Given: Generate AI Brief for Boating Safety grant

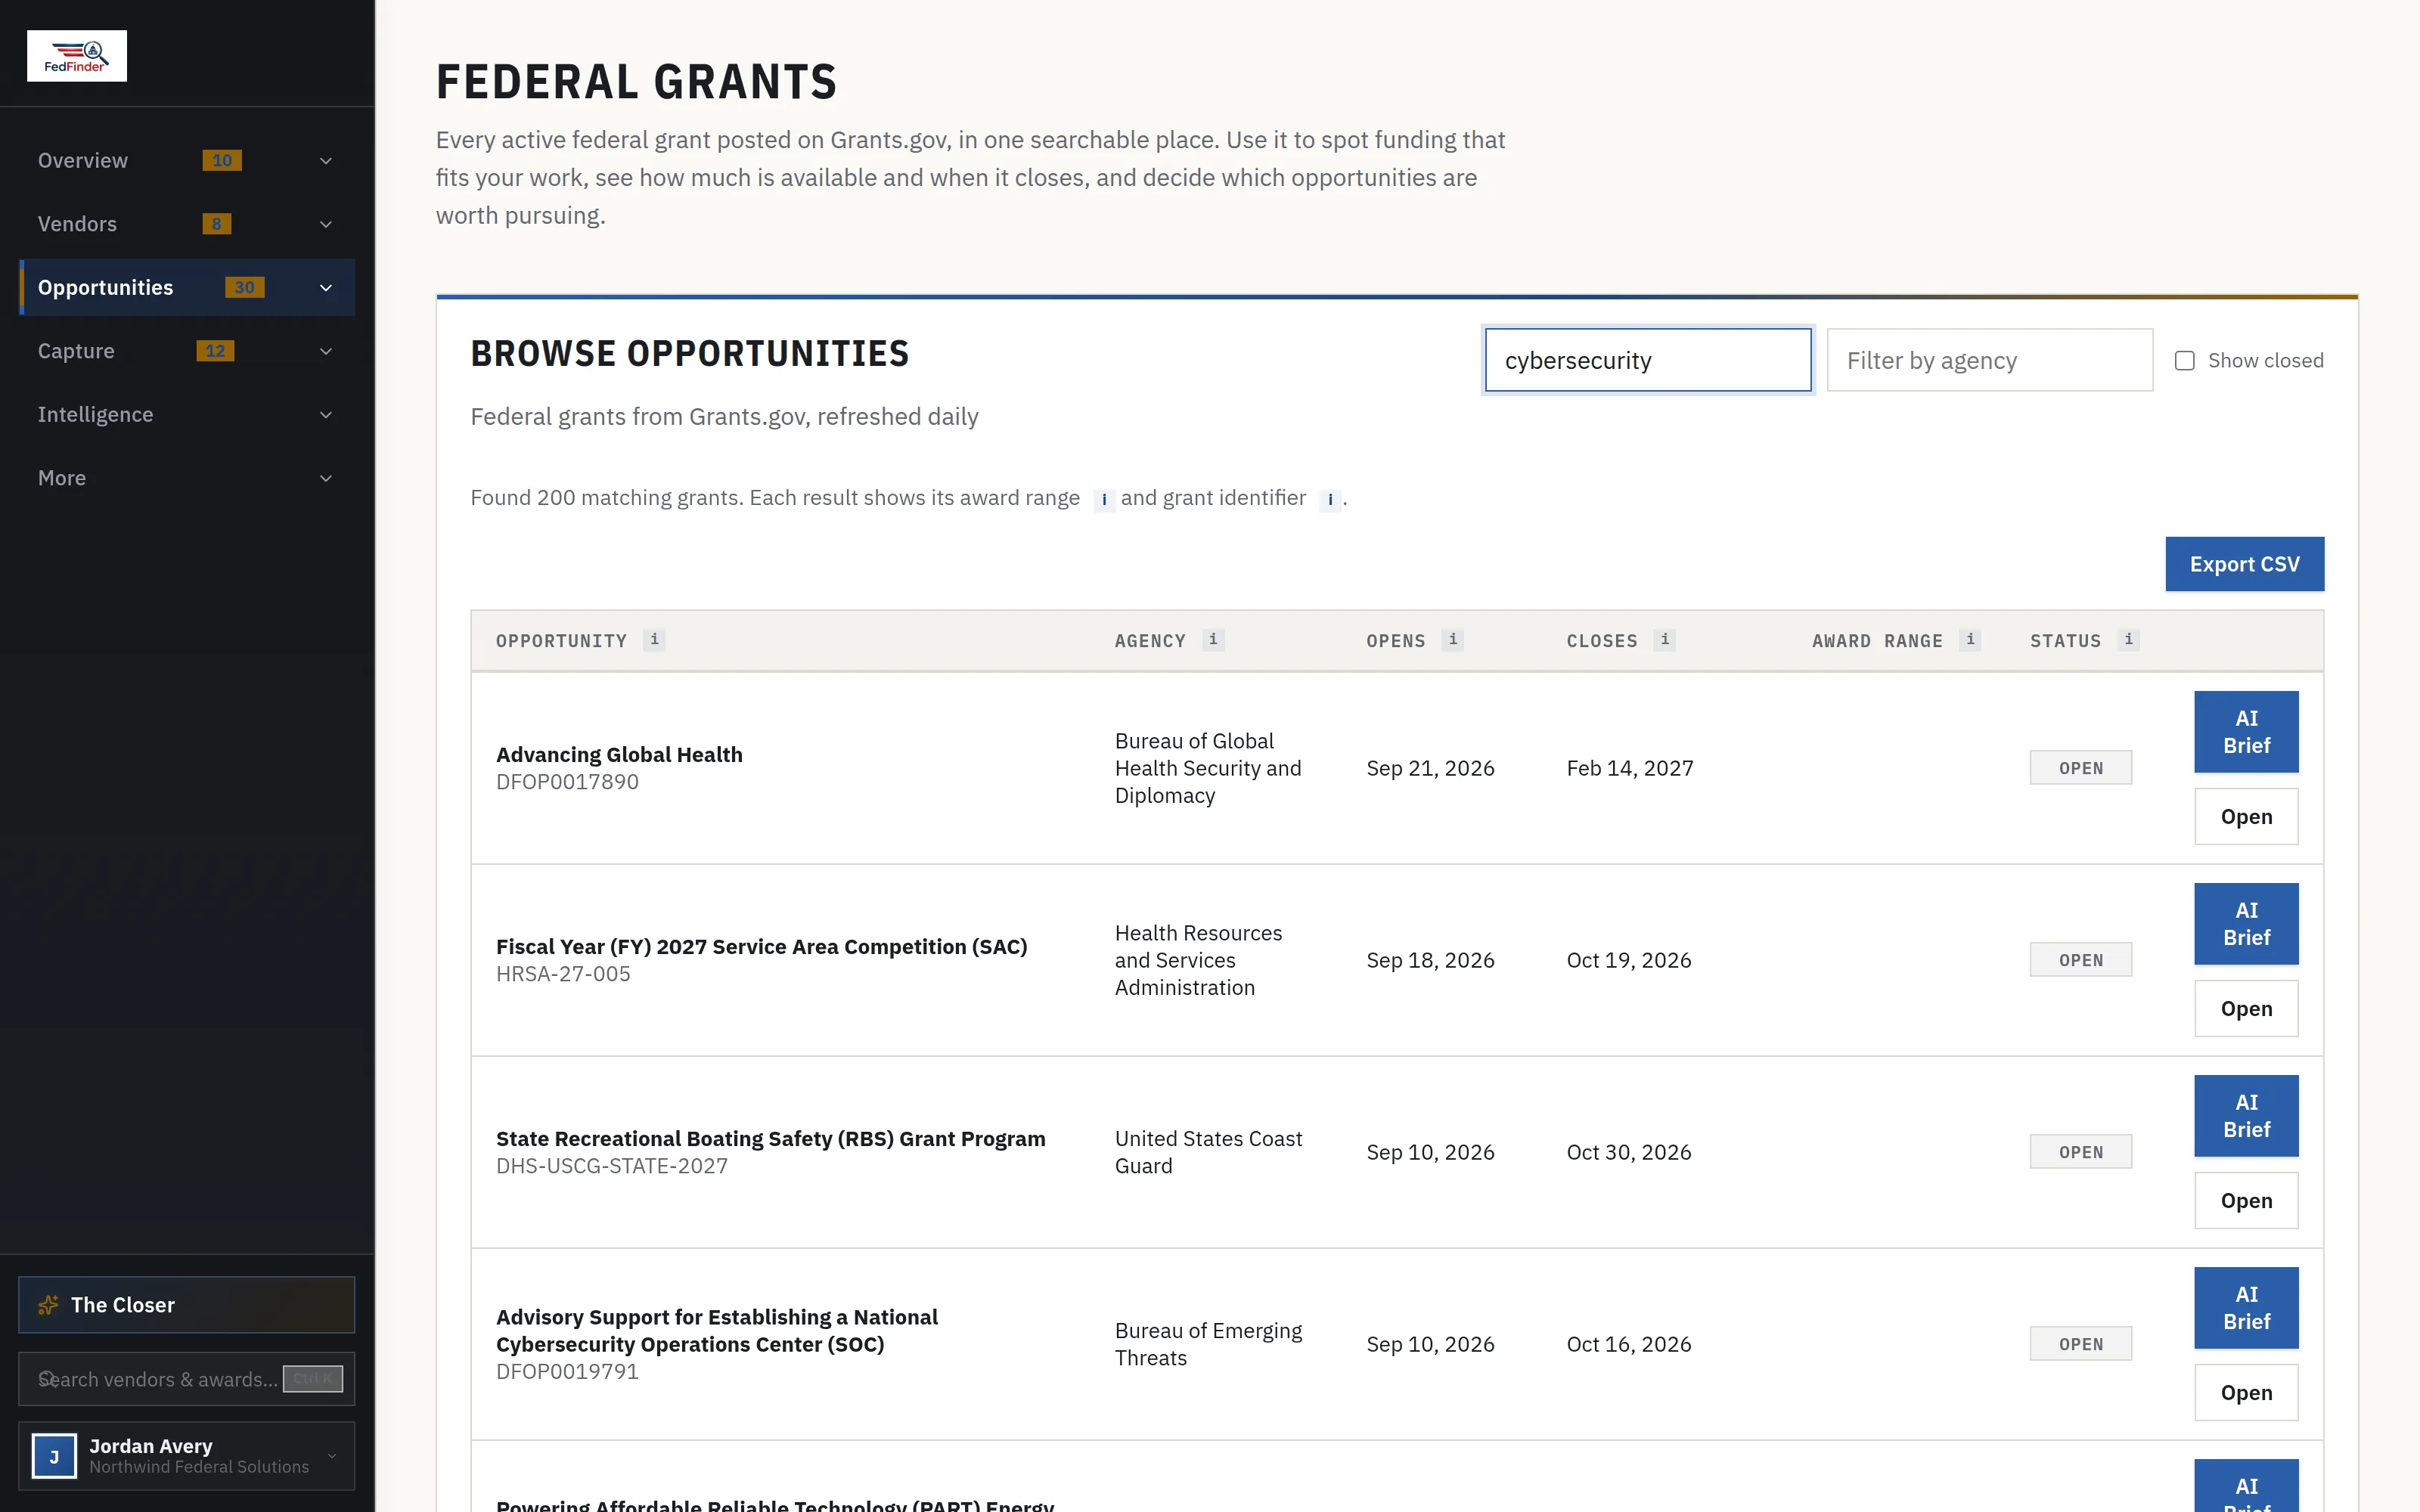Looking at the screenshot, I should point(2246,1116).
